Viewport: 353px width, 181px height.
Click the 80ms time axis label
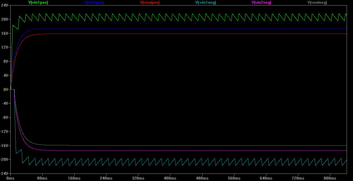coord(42,179)
